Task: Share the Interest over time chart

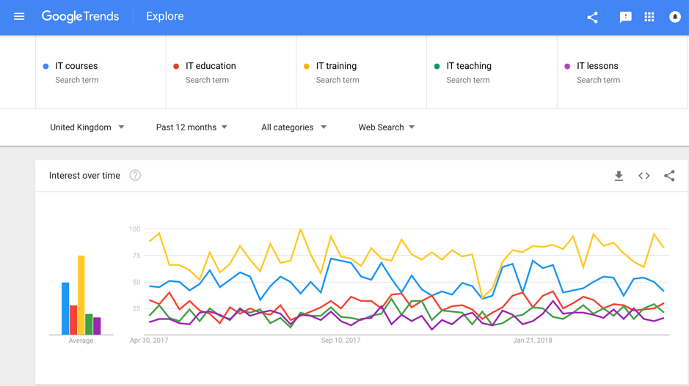Action: click(x=669, y=176)
